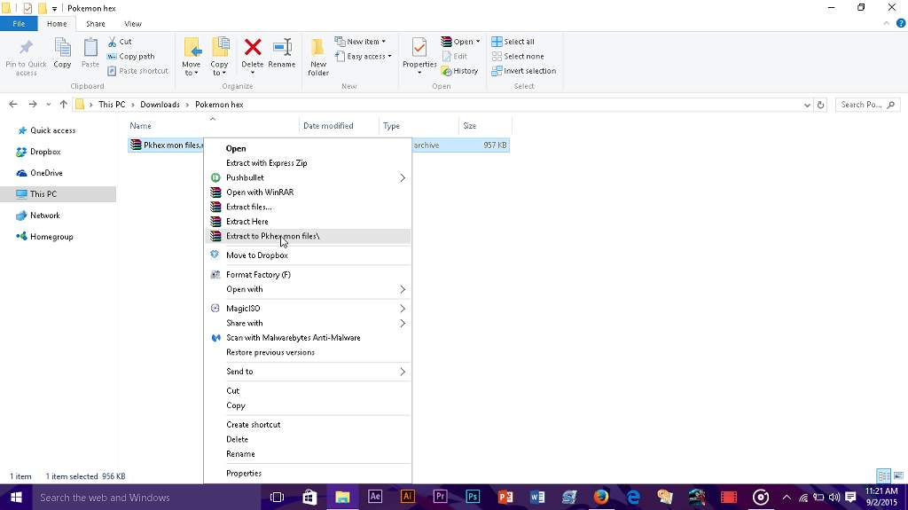This screenshot has height=510, width=908.
Task: Select Network in the sidebar
Action: pyautogui.click(x=45, y=215)
